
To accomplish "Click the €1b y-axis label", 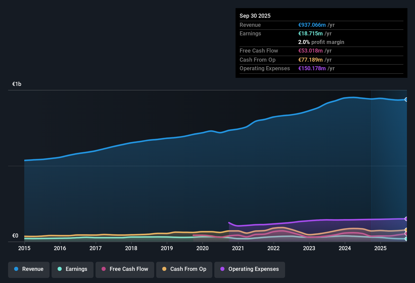I will (17, 84).
